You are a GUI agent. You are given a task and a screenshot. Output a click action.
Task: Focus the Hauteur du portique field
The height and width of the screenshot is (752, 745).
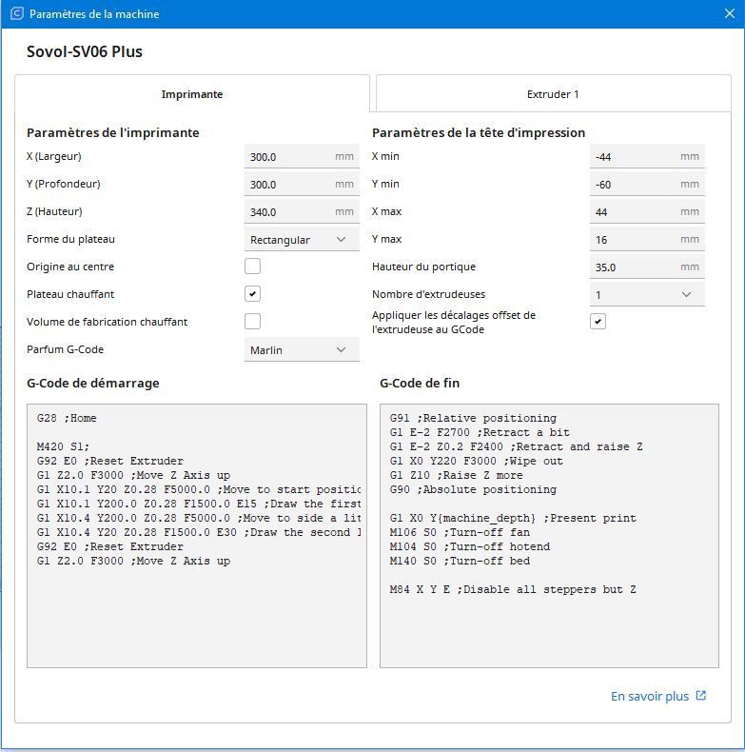647,267
